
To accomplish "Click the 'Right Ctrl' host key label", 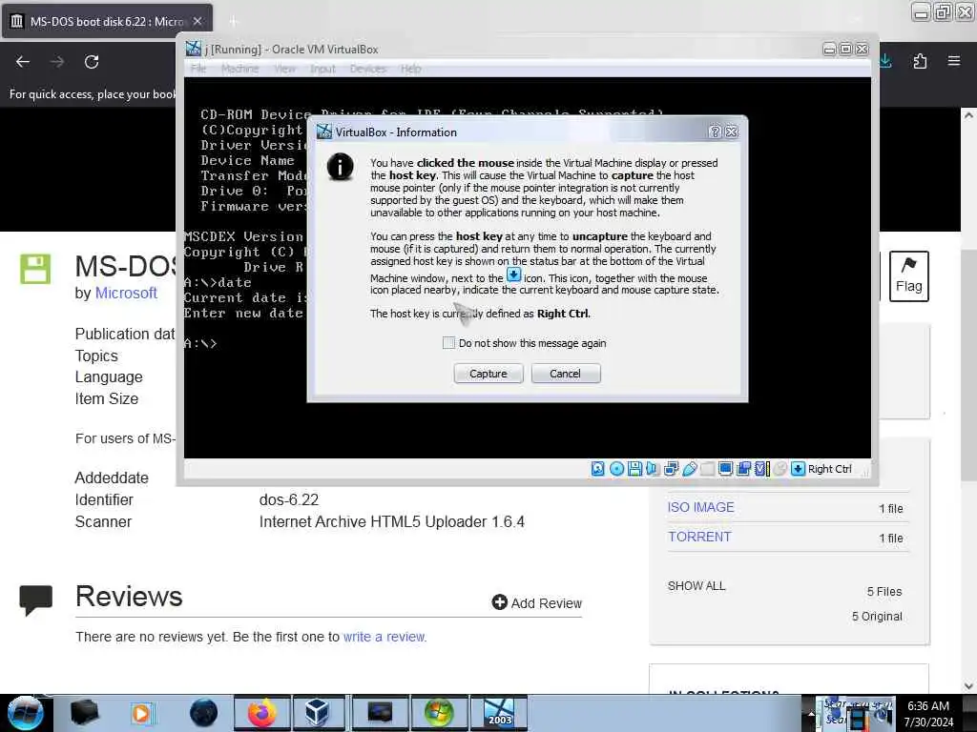I will [x=829, y=469].
